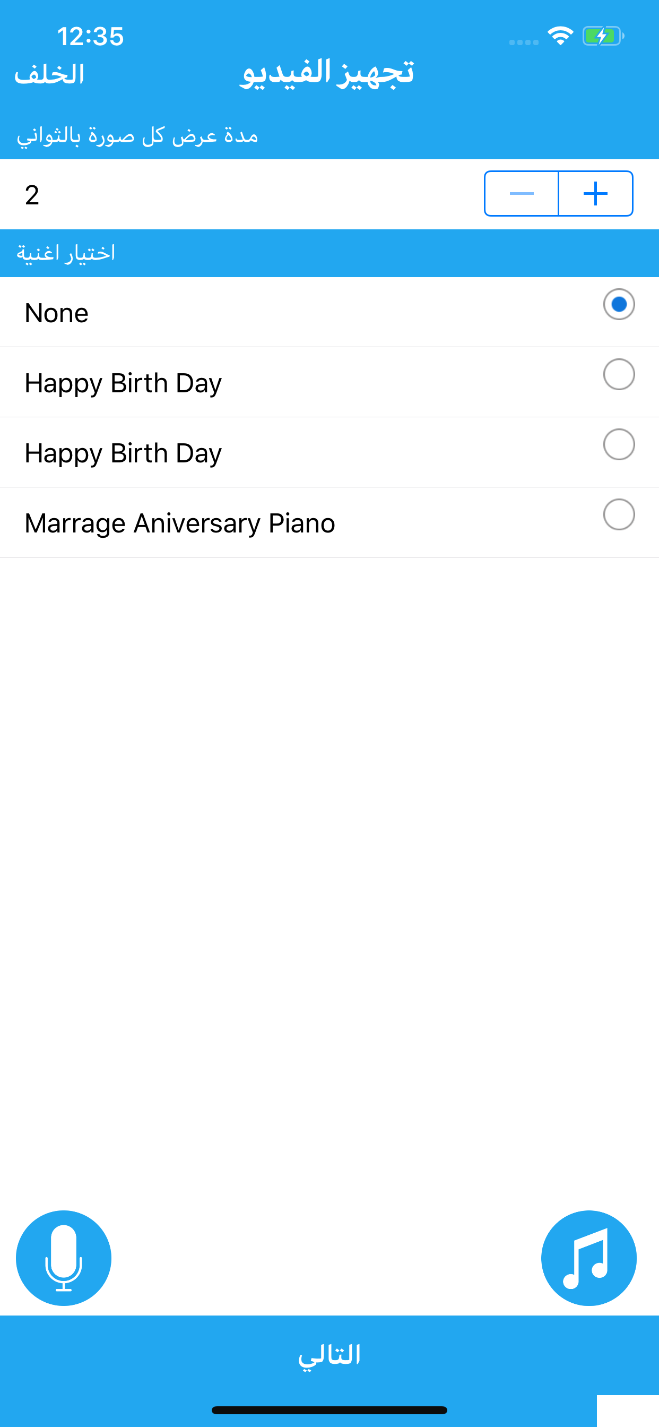Click the Wi-Fi status icon
The height and width of the screenshot is (1427, 659).
[560, 36]
